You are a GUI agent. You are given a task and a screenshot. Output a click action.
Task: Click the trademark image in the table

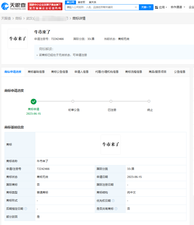[x=111, y=145]
